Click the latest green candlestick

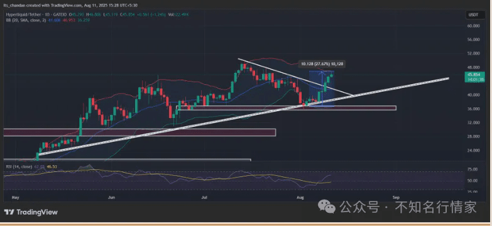tap(332, 75)
